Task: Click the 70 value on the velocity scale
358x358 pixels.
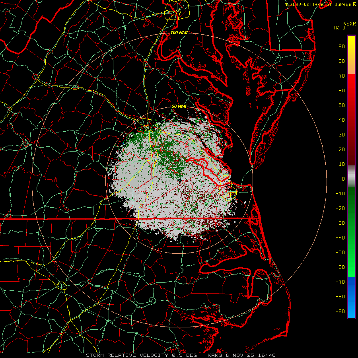Action: pos(342,76)
